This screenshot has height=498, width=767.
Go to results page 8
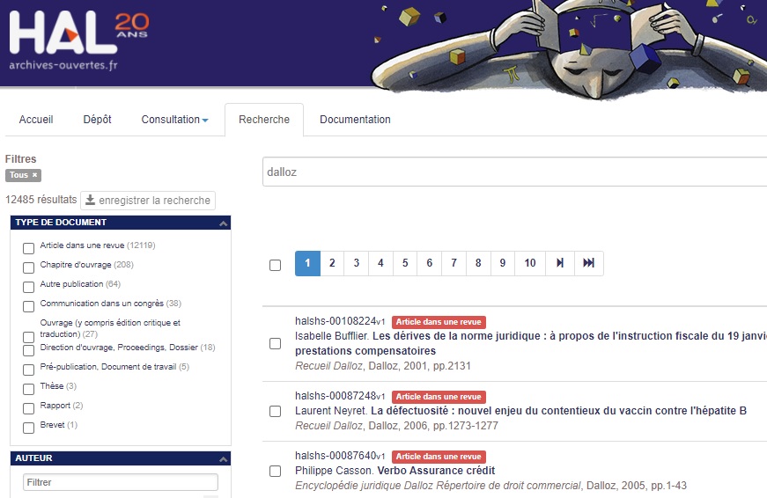click(478, 263)
